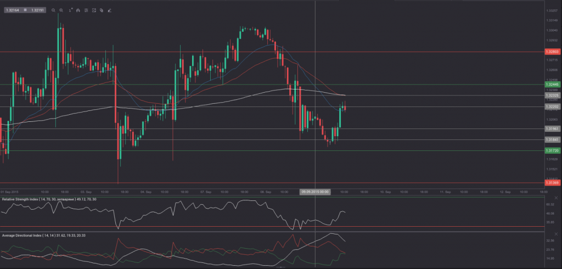Select the pencil drawing tool icon

[x=109, y=10]
